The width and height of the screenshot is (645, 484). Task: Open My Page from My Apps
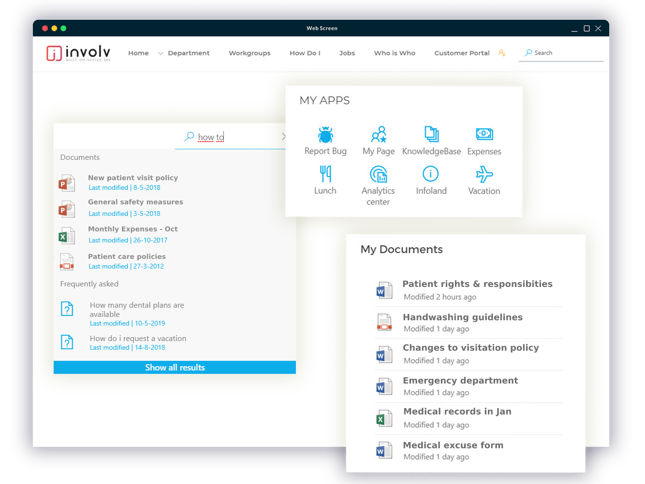(x=379, y=140)
